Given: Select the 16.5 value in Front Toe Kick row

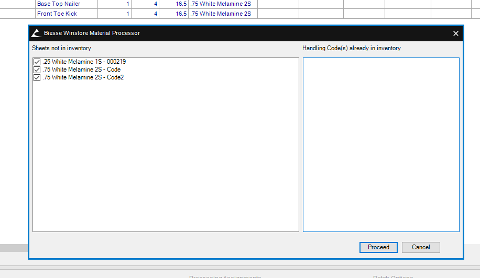Looking at the screenshot, I should coord(181,14).
